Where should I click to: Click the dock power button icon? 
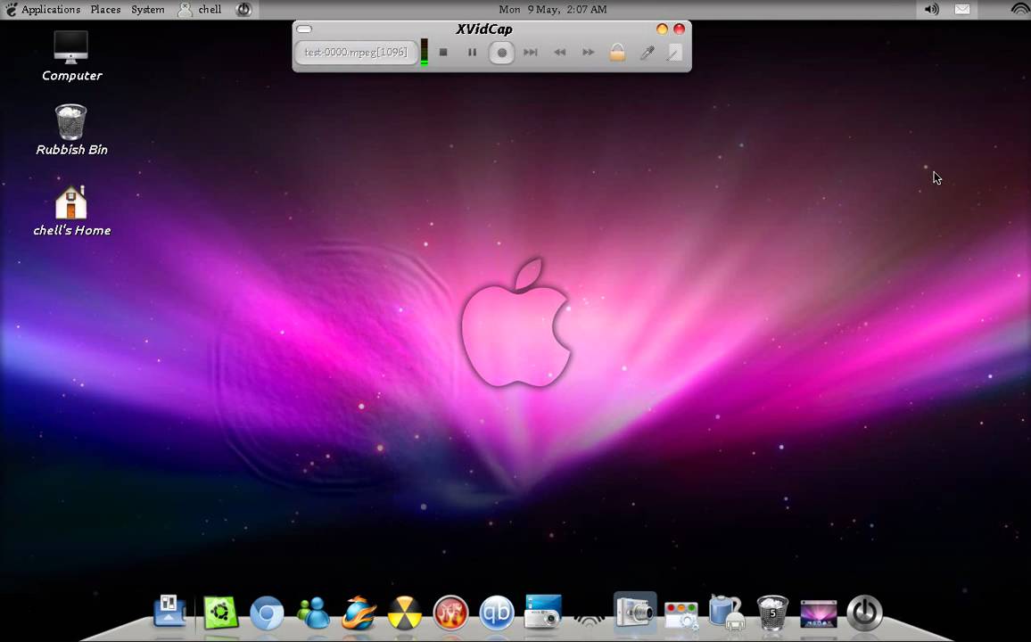[864, 613]
